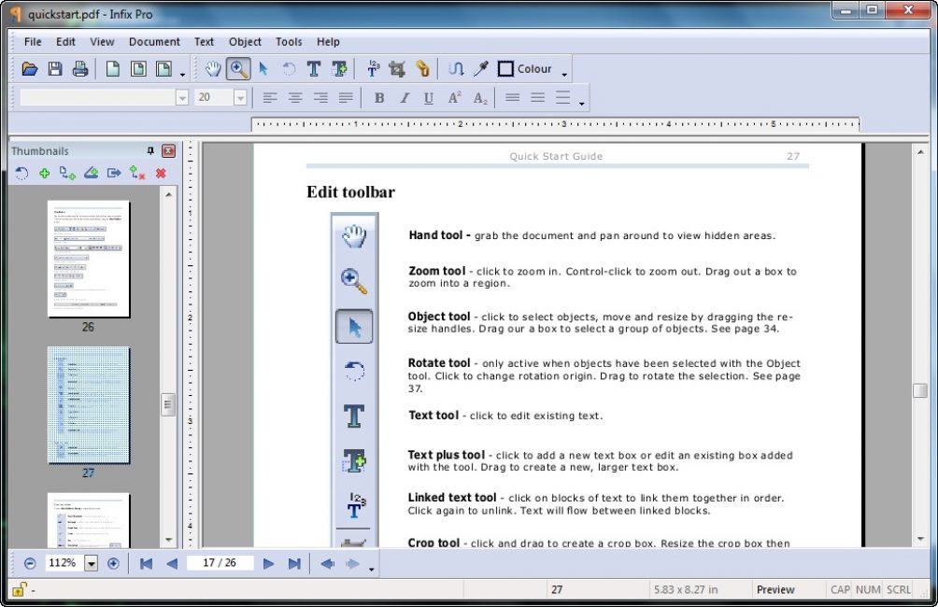Pin the Thumbnails panel
Screen dimensions: 938x607
(150, 150)
